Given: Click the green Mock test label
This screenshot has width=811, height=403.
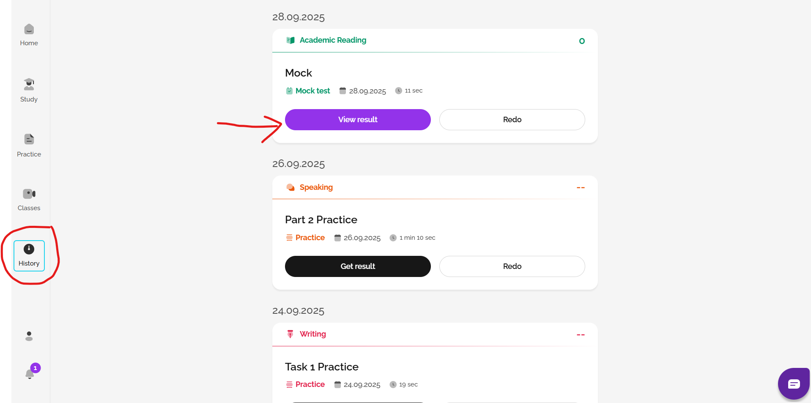Looking at the screenshot, I should pyautogui.click(x=312, y=91).
